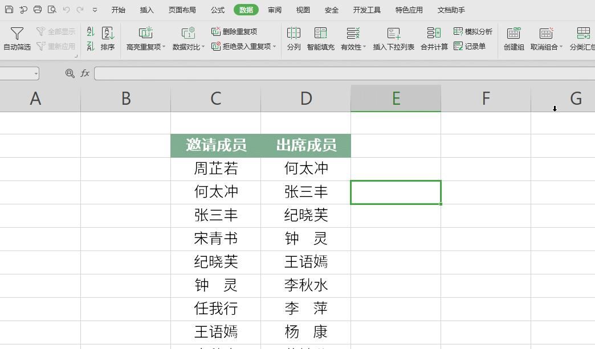Select 创建组 to create a group
Image resolution: width=595 pixels, height=349 pixels.
tap(512, 40)
